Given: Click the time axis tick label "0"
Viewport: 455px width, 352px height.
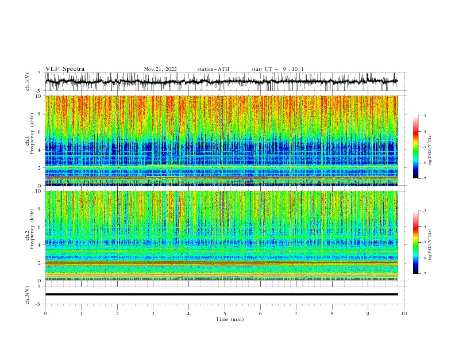Looking at the screenshot, I should tap(45, 313).
